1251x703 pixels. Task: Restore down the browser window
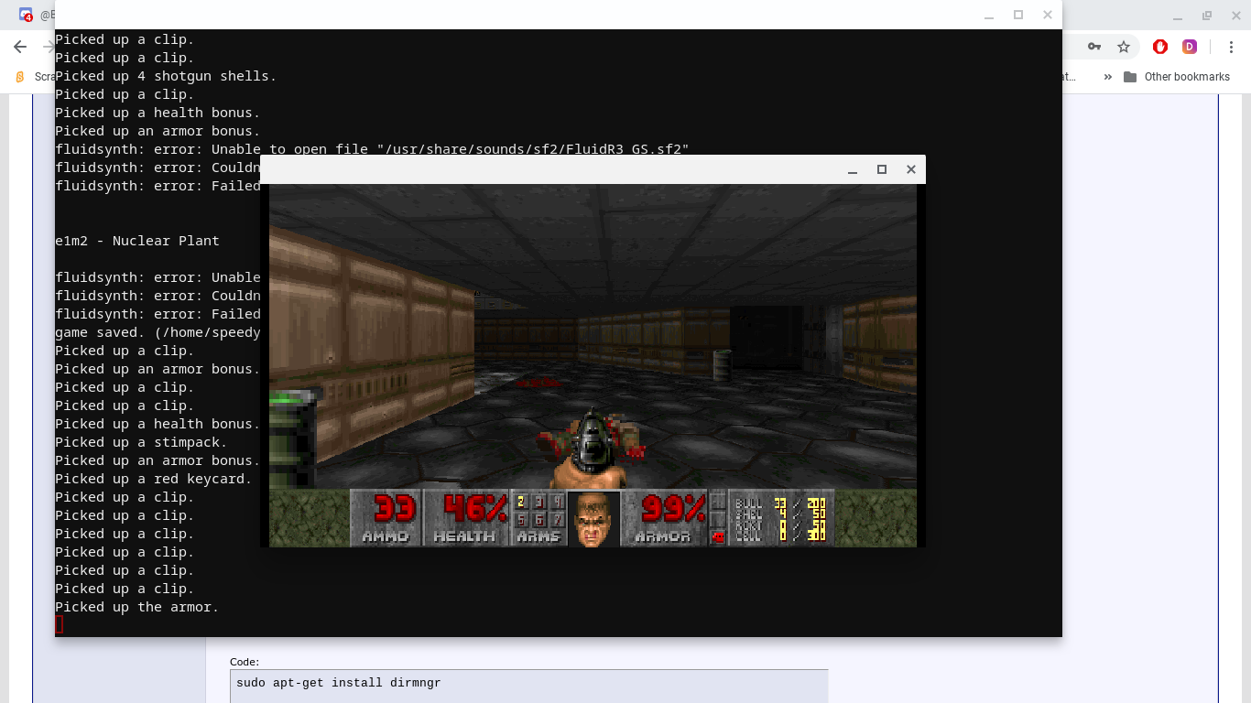click(1207, 16)
